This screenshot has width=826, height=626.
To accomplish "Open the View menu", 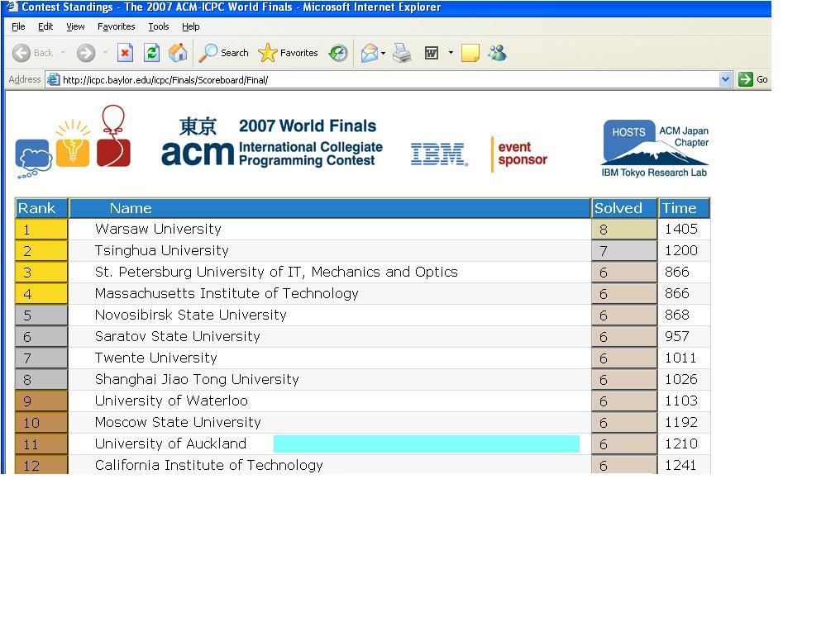I will point(75,26).
